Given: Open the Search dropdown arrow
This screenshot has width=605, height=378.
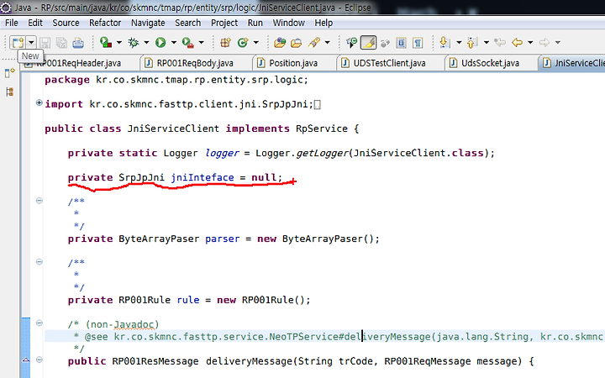Looking at the screenshot, I should coord(327,43).
